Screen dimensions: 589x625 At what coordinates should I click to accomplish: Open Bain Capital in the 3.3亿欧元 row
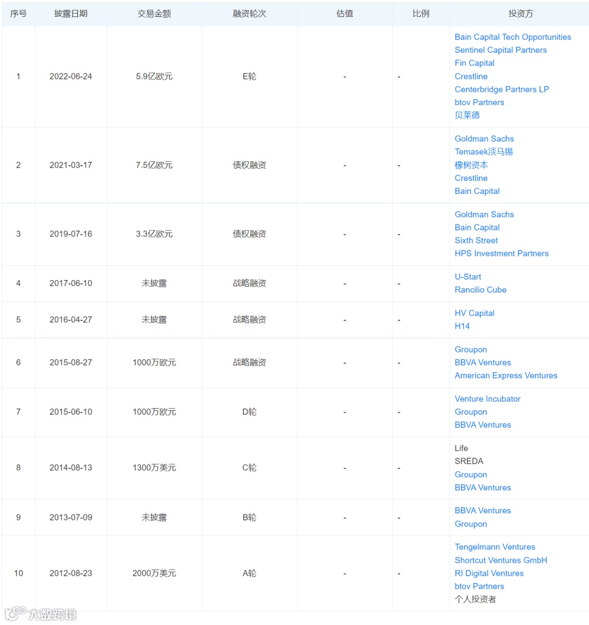[477, 228]
